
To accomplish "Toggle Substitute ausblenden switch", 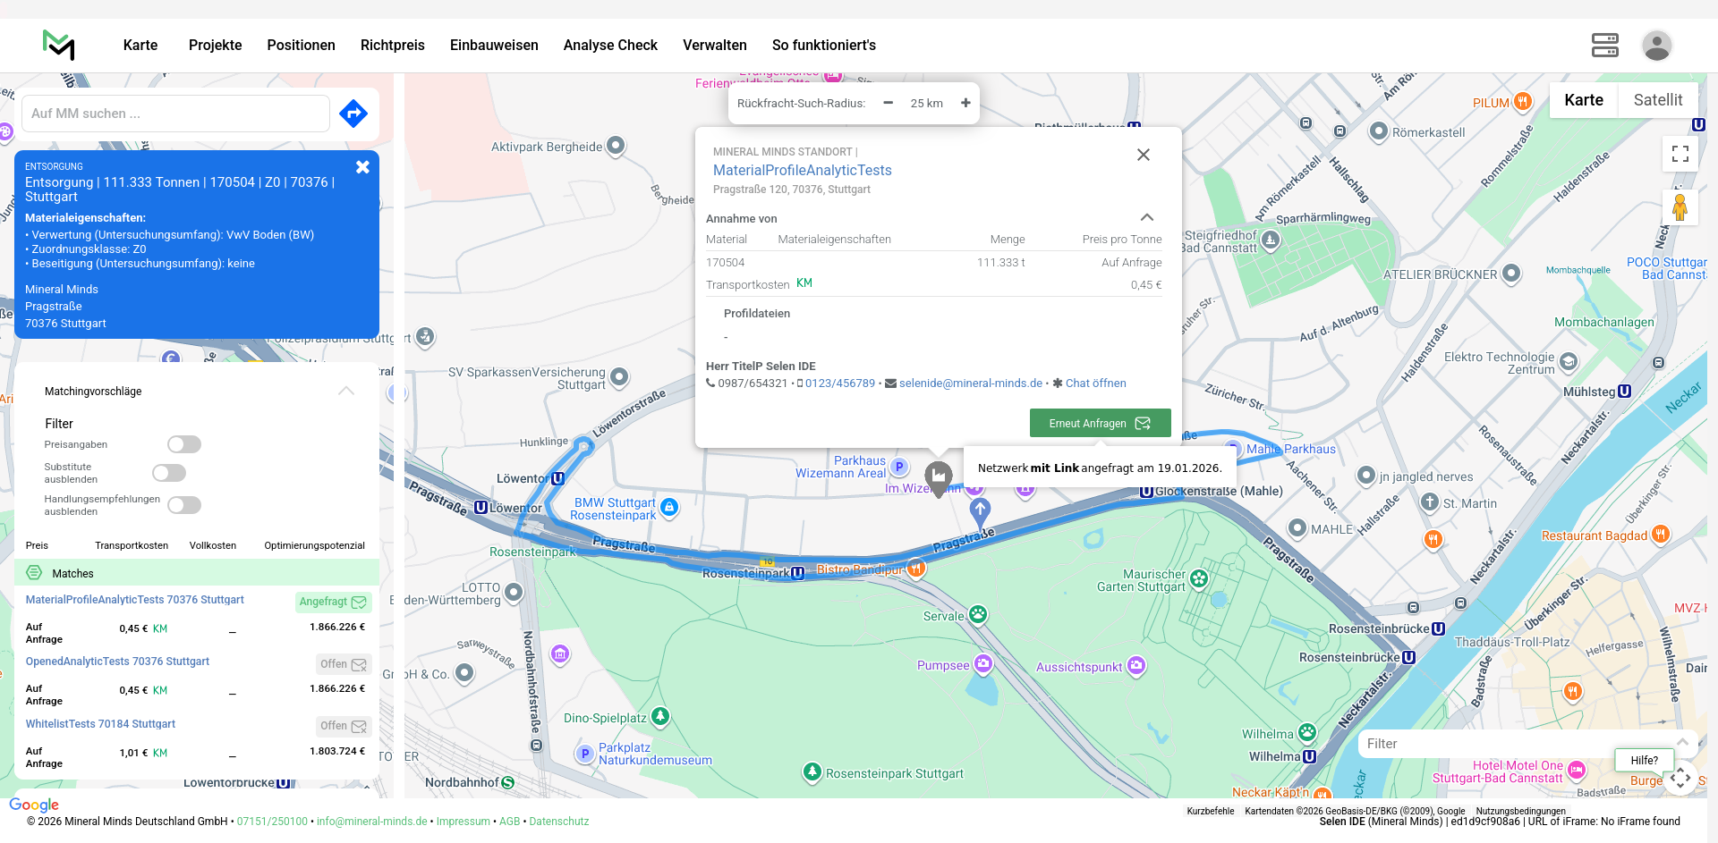I will [169, 473].
